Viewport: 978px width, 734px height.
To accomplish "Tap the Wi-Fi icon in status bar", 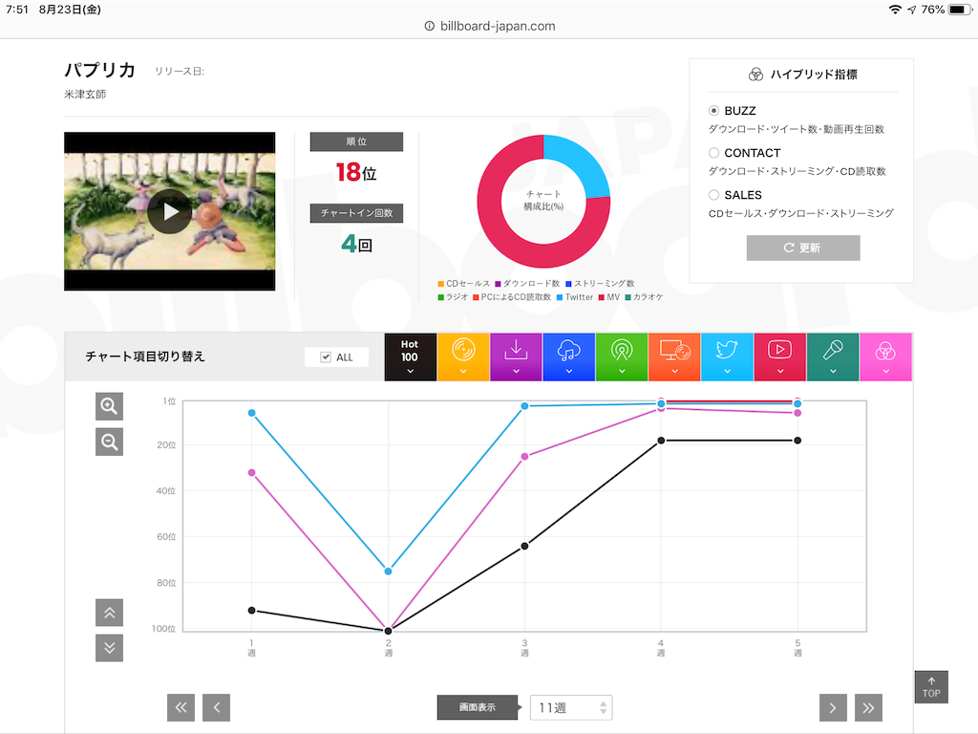I will pos(895,10).
